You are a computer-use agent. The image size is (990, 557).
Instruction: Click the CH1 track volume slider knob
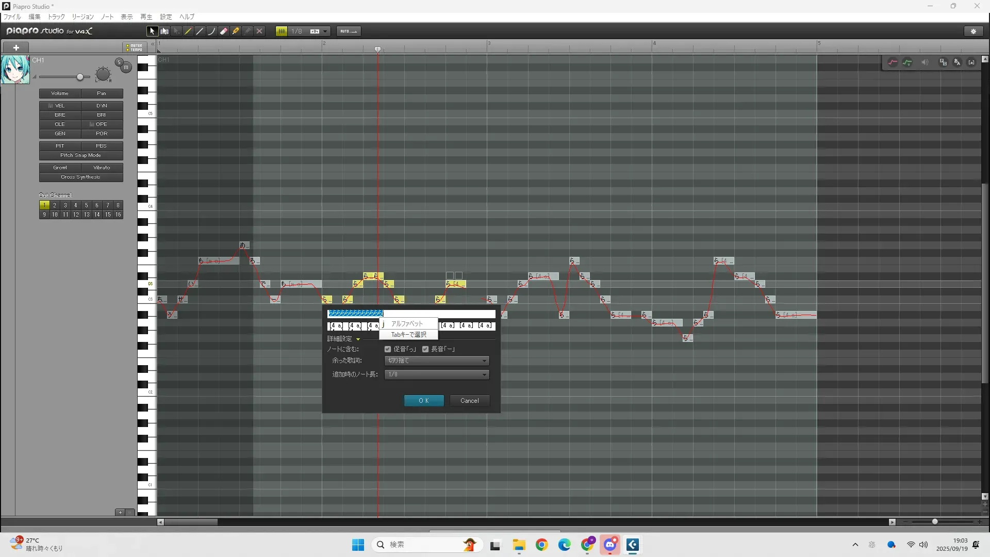(x=80, y=77)
